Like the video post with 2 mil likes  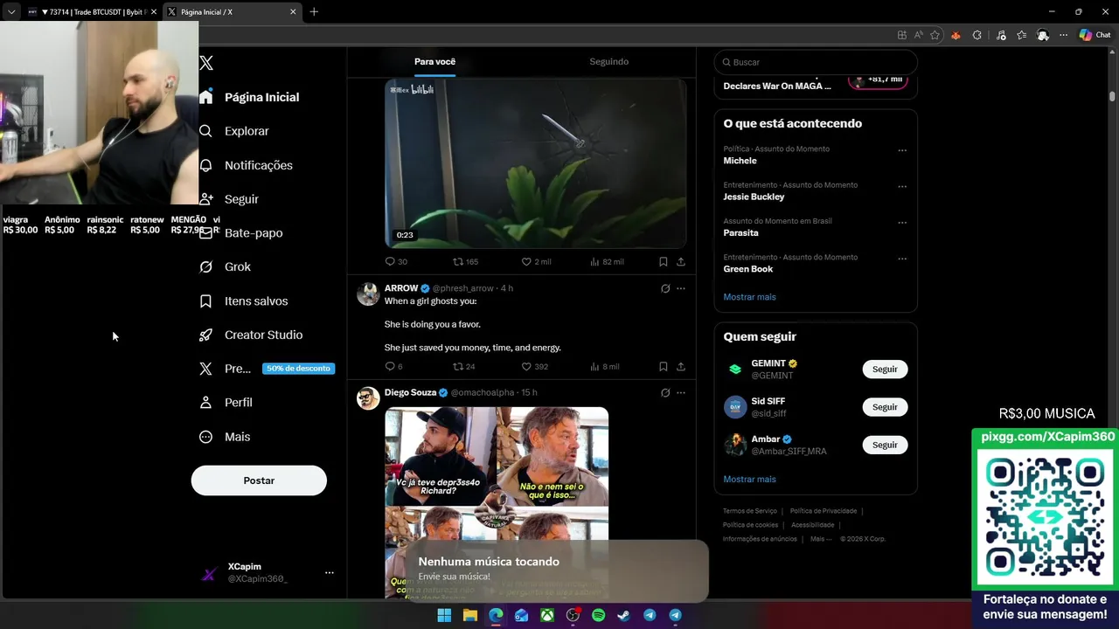pos(536,262)
